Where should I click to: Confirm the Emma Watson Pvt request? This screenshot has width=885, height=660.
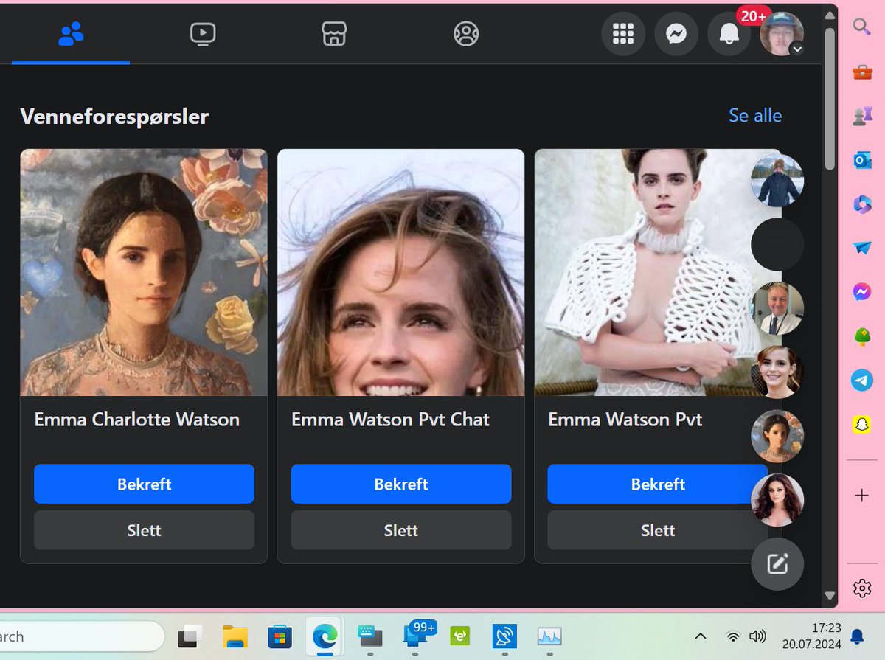[x=658, y=484]
